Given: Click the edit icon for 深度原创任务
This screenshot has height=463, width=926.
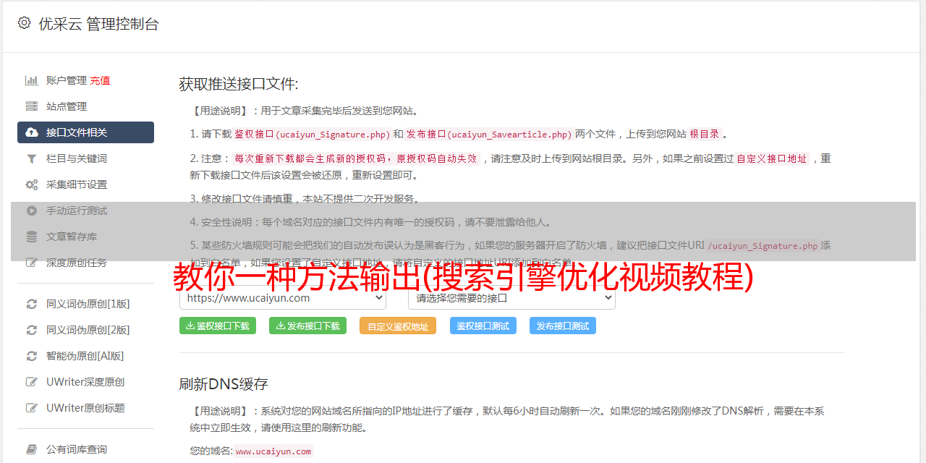Looking at the screenshot, I should [32, 263].
